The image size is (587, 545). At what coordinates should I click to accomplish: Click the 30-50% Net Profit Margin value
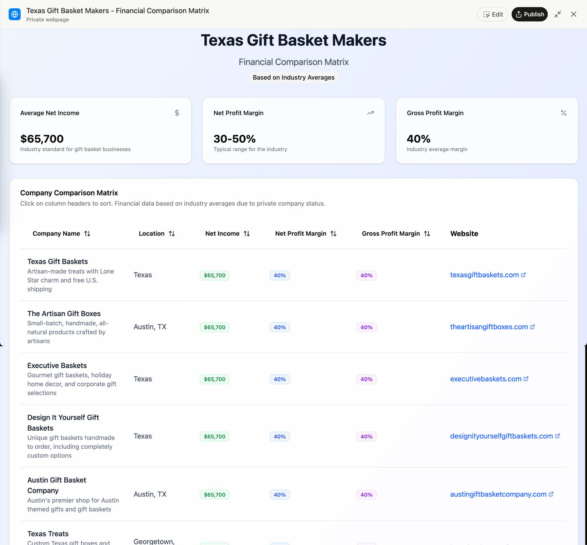point(234,139)
